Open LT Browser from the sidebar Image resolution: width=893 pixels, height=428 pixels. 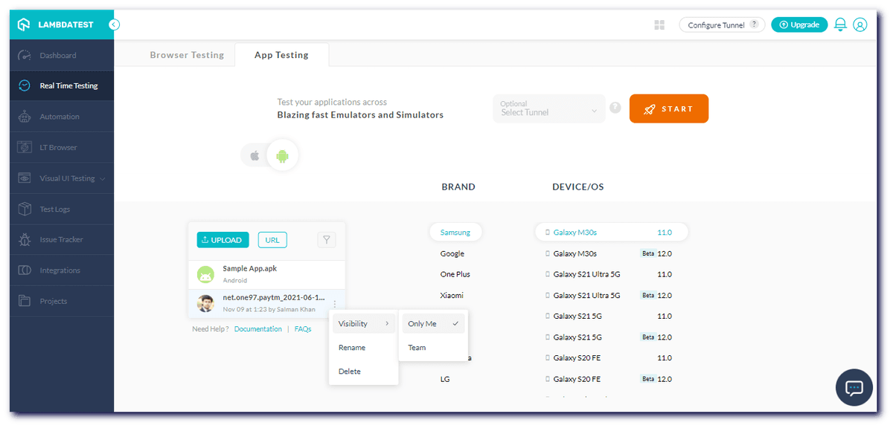pos(62,147)
